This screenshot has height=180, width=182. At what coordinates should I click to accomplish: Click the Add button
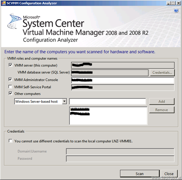(x=162, y=101)
